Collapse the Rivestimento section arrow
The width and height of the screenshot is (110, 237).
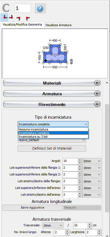[x=97, y=104]
